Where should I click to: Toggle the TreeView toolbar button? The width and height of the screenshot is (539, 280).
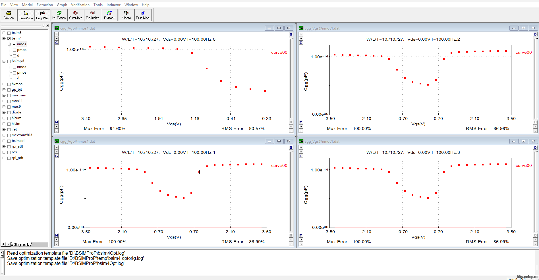[x=26, y=15]
